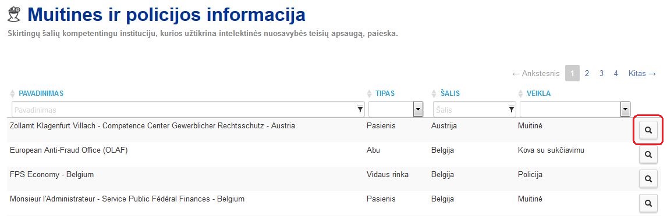Image resolution: width=667 pixels, height=216 pixels.
Task: Click the Ankstesnis previous page link
Action: (536, 73)
